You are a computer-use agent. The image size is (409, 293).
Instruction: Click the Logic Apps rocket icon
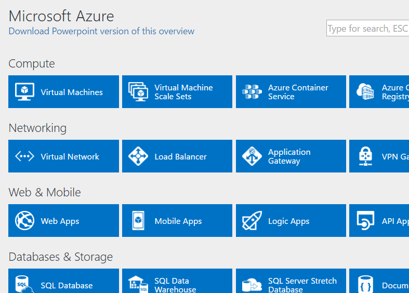click(252, 221)
